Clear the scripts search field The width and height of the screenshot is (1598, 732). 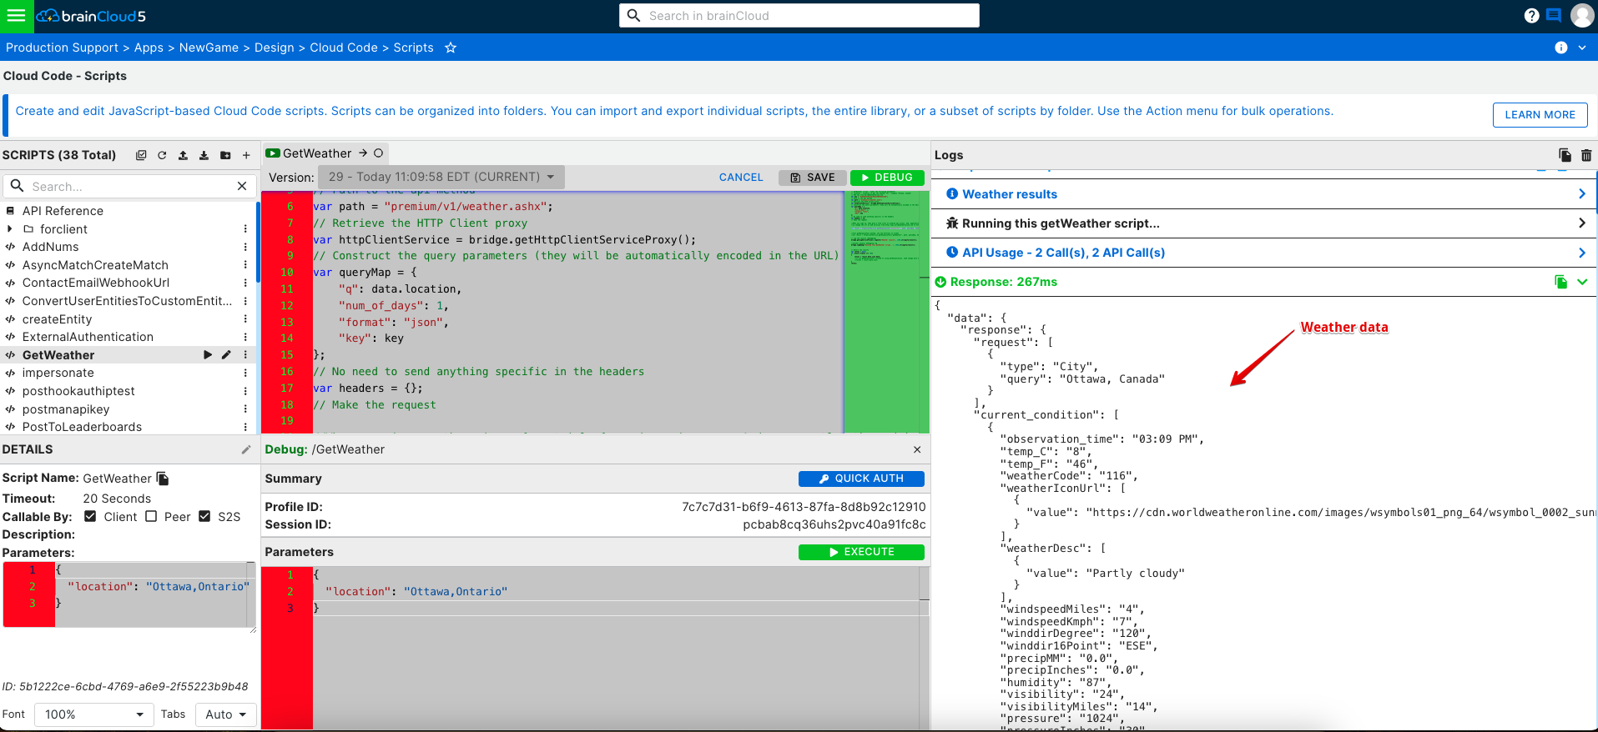242,186
